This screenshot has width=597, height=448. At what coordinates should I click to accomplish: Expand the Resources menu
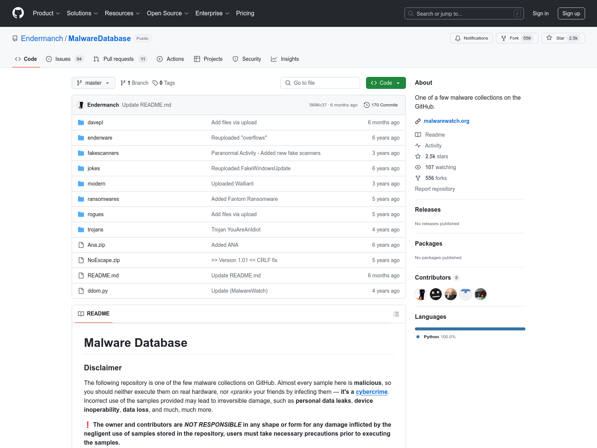tap(122, 13)
